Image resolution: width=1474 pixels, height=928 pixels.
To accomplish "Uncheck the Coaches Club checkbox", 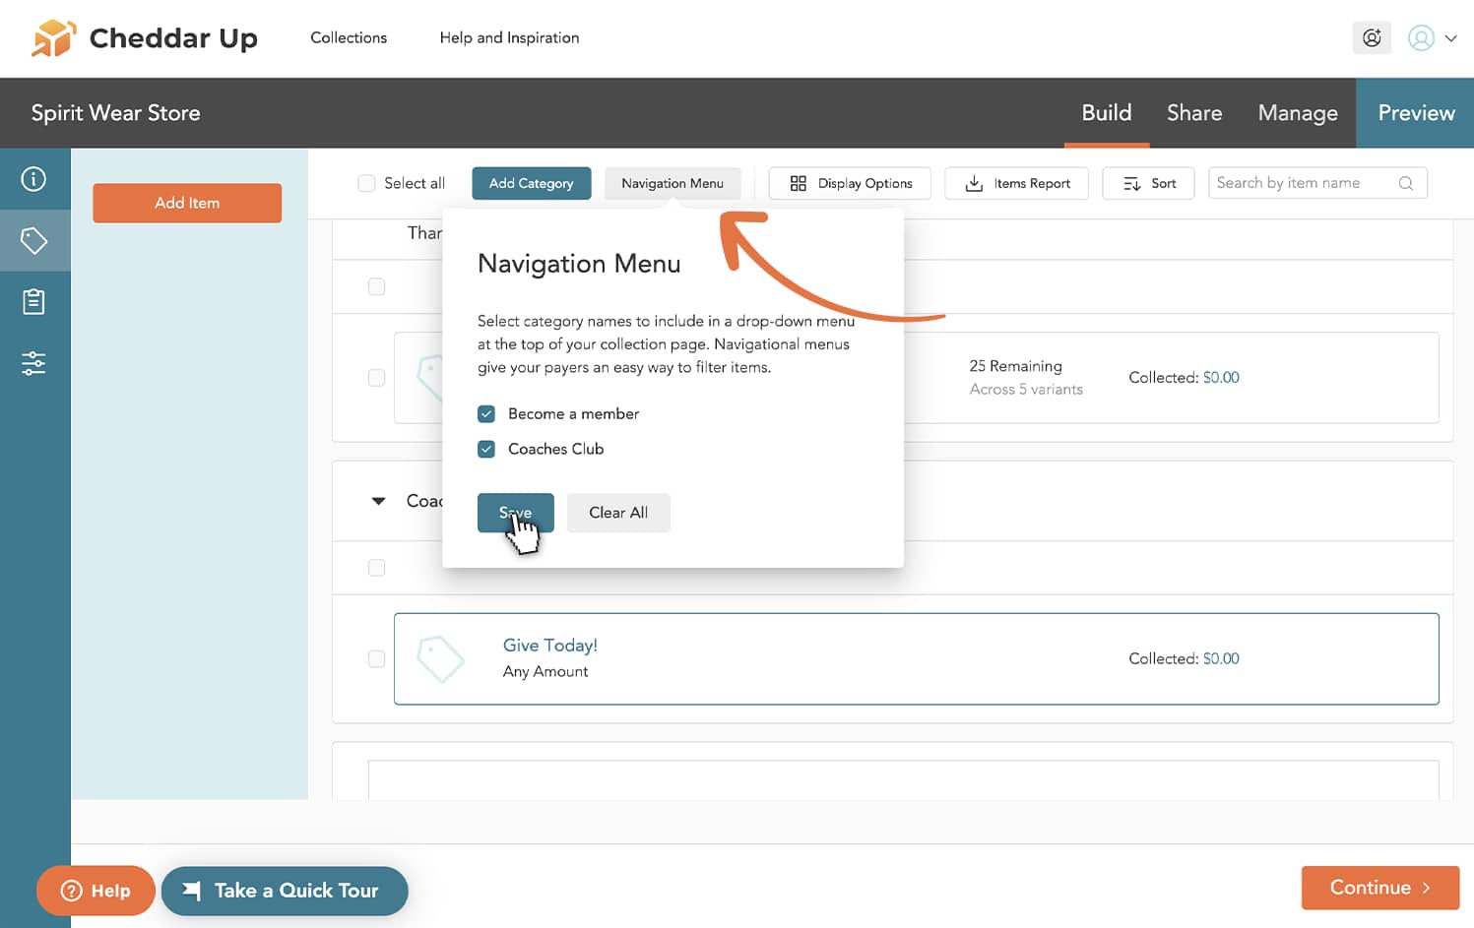I will 486,450.
